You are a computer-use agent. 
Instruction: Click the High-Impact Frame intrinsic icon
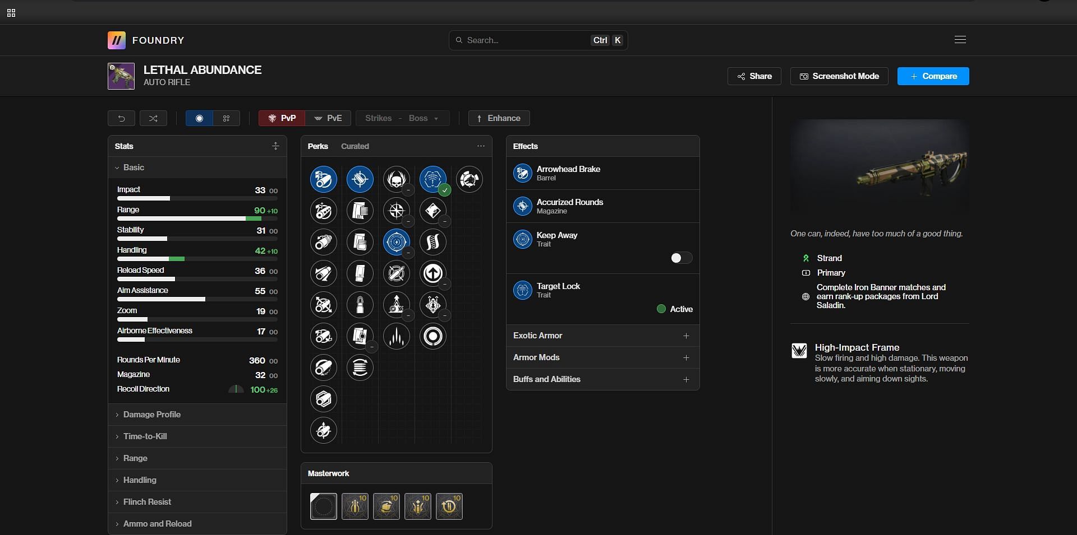click(x=799, y=351)
